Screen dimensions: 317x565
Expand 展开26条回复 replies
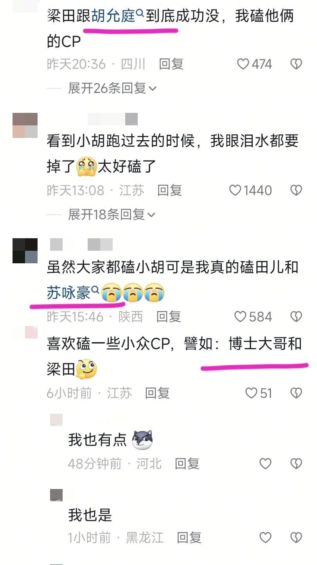(x=112, y=88)
